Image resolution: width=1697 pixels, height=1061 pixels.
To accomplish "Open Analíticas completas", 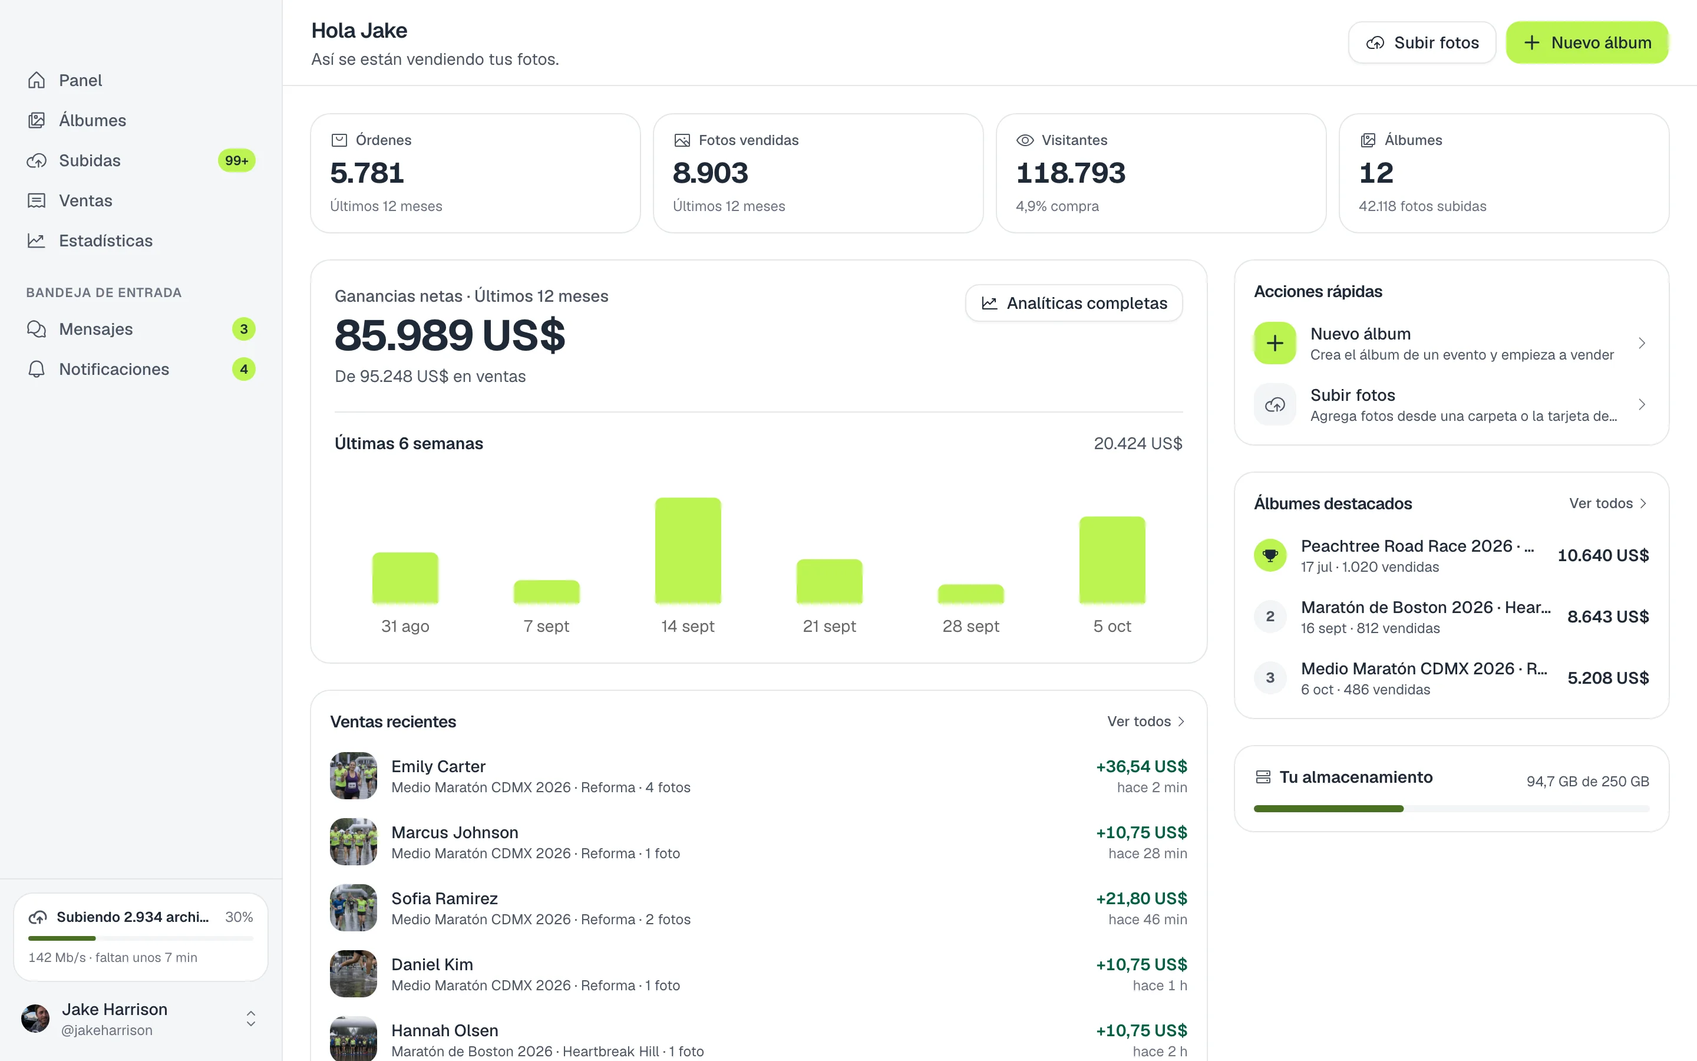I will (x=1074, y=303).
